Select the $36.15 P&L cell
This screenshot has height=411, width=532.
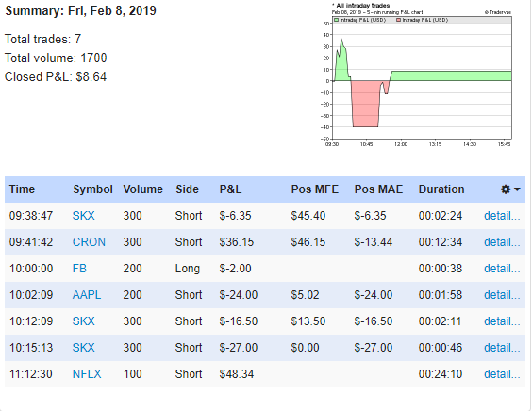[x=237, y=242]
